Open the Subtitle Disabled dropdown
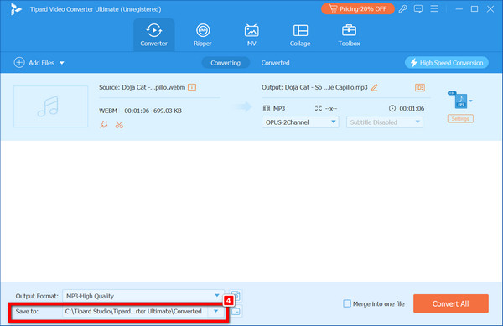Screen dimensions: 503x326 tap(384, 122)
